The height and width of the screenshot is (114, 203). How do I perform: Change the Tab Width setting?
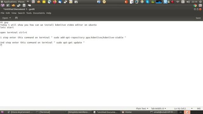pos(159,108)
